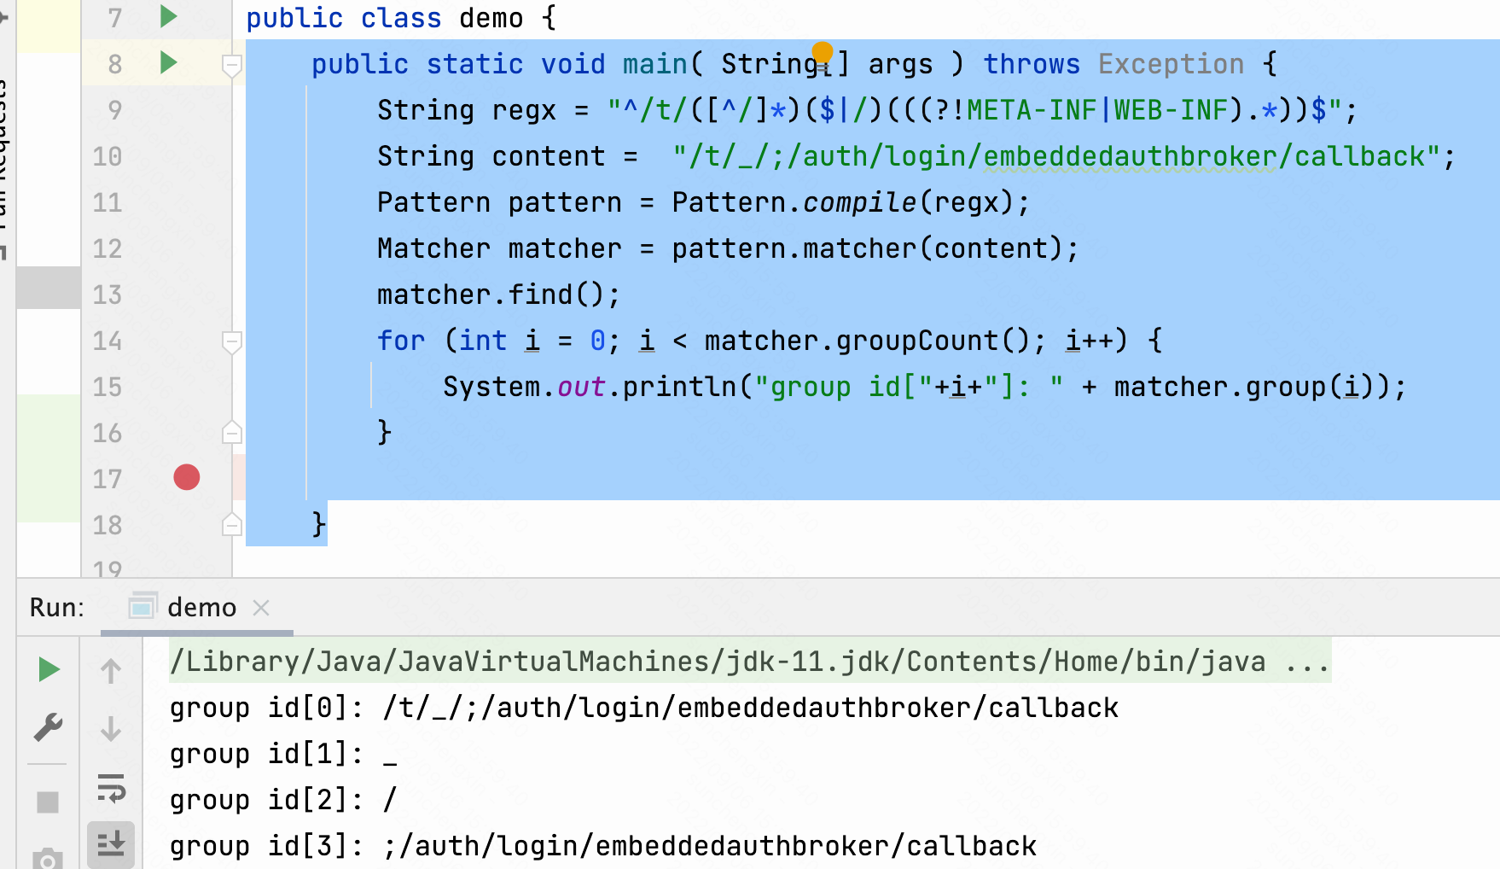Click line number 9 in gutter
This screenshot has width=1500, height=869.
pos(114,110)
